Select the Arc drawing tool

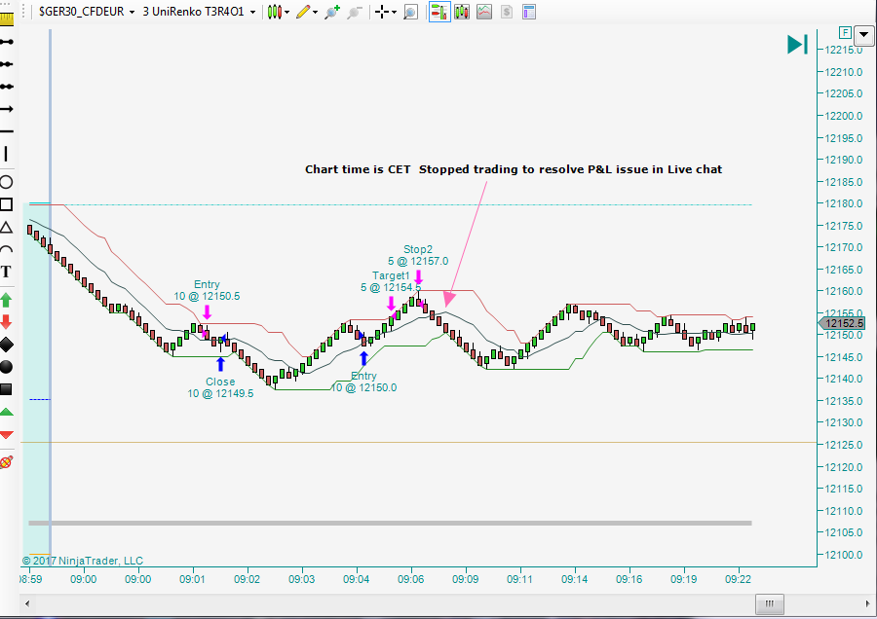pyautogui.click(x=6, y=249)
